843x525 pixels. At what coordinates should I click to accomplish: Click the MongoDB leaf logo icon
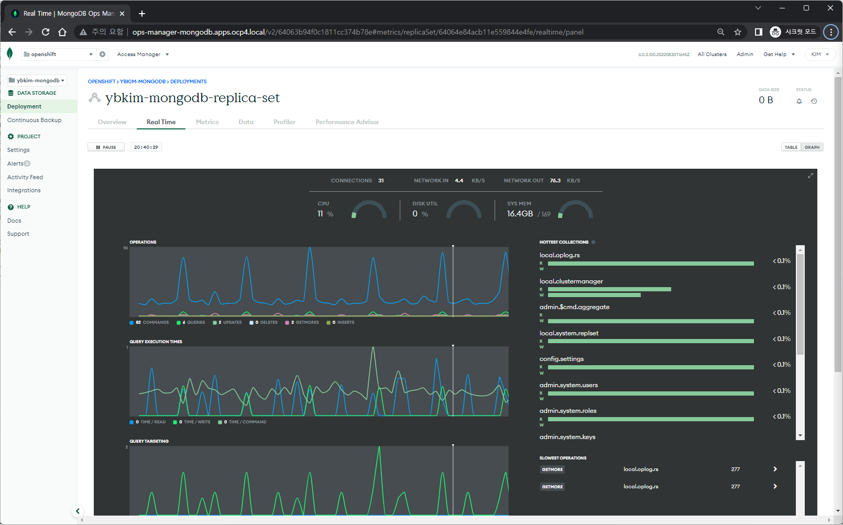[x=9, y=53]
